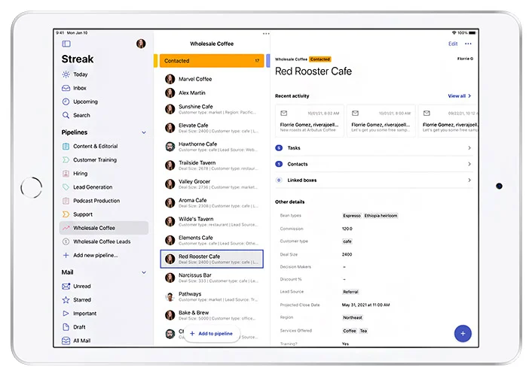Screen dimensions: 532x376
Task: Expand the Contacts row
Action: click(374, 164)
